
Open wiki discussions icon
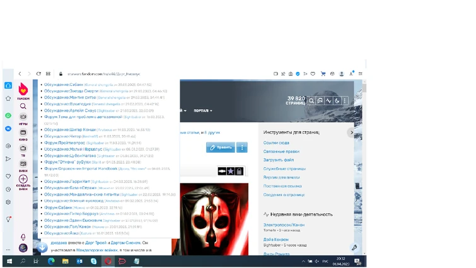pyautogui.click(x=320, y=101)
